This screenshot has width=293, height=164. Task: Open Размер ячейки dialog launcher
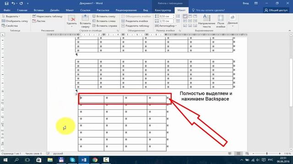(180, 31)
